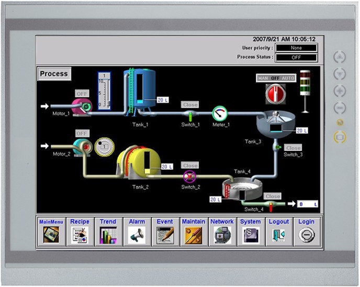The image size is (360, 287).
Task: Click the Close button above Switch_2
Action: [x=190, y=165]
